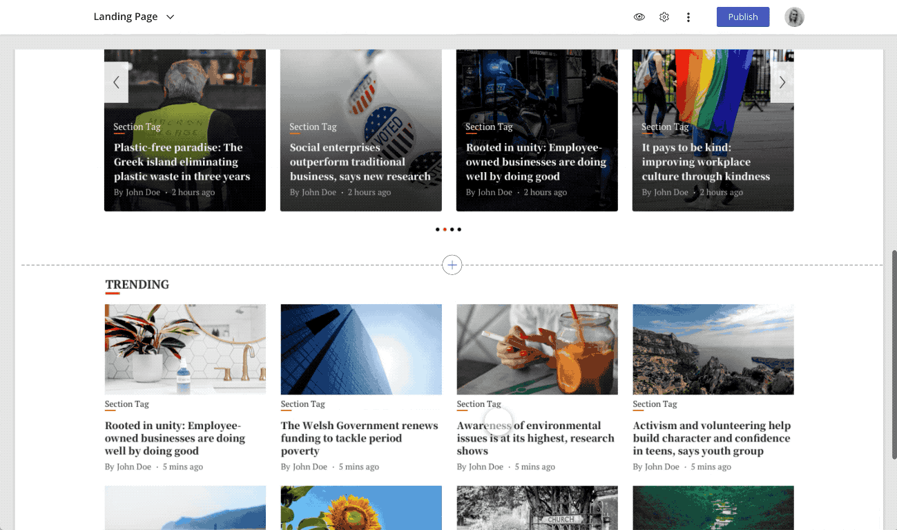Click By John Doe under Welsh Government article

pos(305,467)
